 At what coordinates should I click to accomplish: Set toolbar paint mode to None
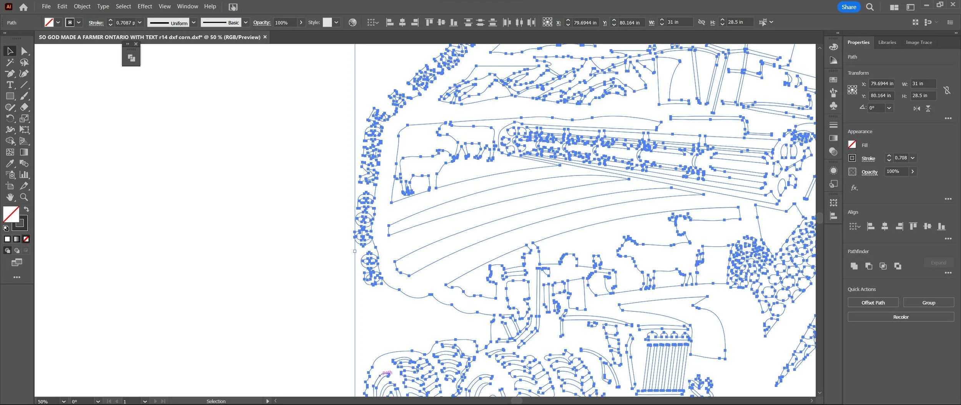click(x=26, y=239)
